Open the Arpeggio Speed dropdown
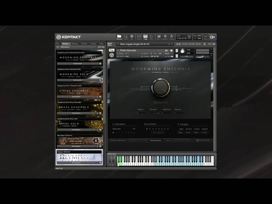The image size is (272, 204). pyautogui.click(x=205, y=133)
